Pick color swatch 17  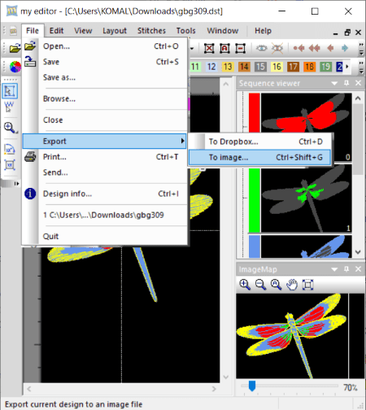293,67
